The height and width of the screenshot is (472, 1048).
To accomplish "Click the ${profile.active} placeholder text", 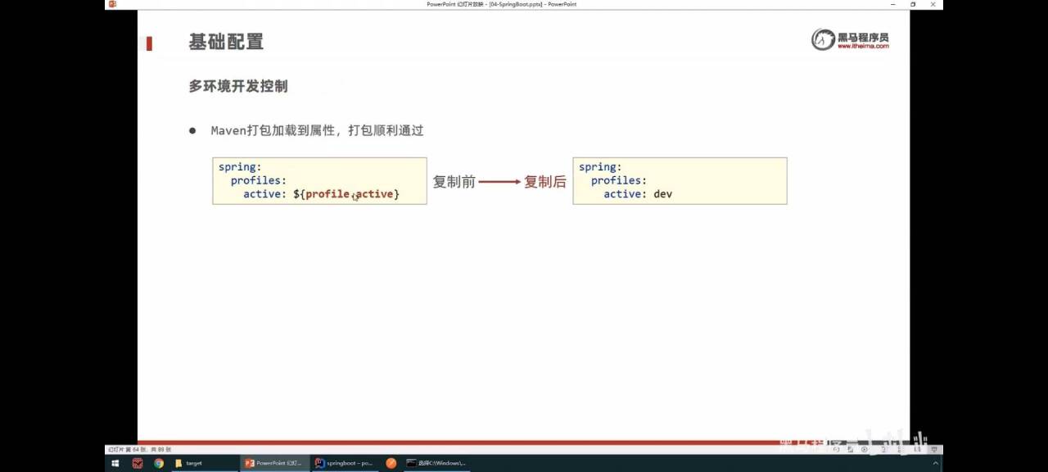I will point(346,194).
